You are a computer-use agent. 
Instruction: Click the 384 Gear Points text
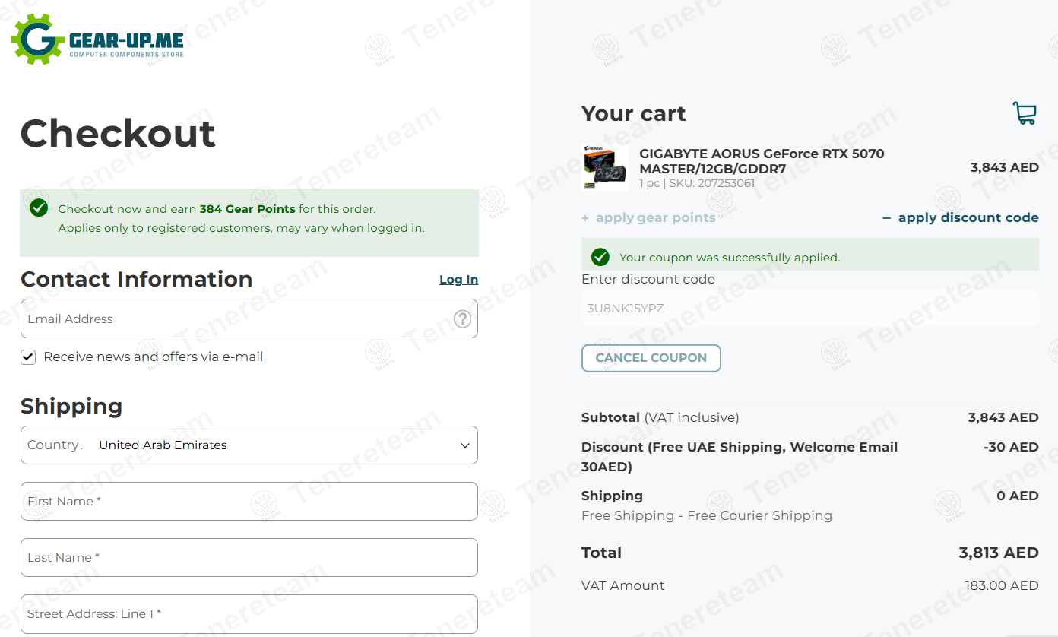click(247, 209)
